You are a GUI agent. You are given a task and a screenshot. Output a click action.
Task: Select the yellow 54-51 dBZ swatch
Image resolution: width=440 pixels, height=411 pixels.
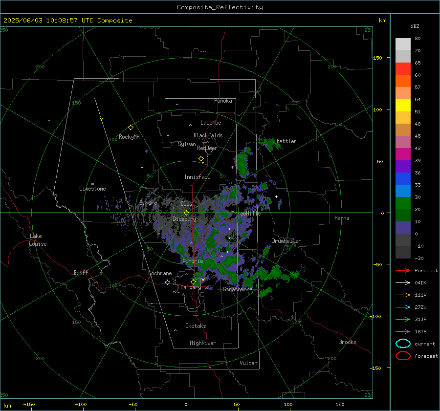click(x=403, y=106)
